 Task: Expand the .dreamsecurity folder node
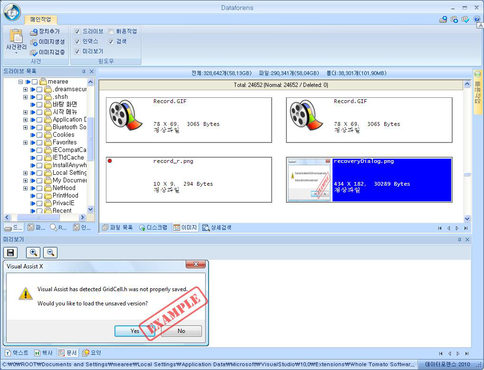25,89
